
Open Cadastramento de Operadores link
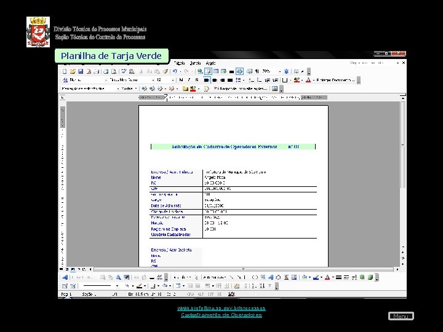click(x=221, y=315)
